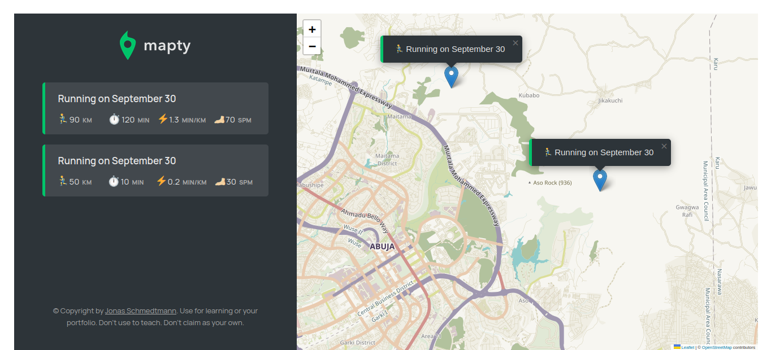The image size is (771, 350).
Task: Click the foot icon beside 30 spm
Action: click(x=220, y=182)
